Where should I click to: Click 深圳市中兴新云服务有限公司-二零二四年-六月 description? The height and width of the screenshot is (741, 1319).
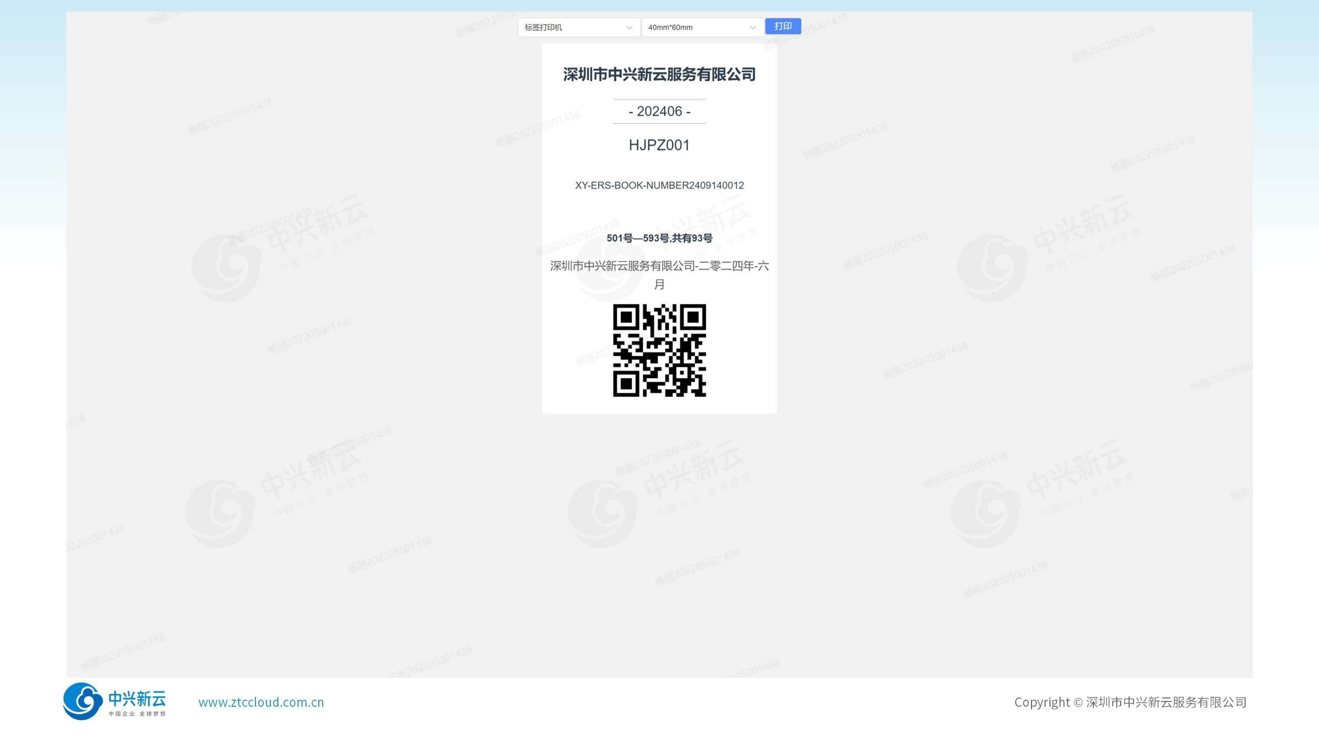coord(659,275)
